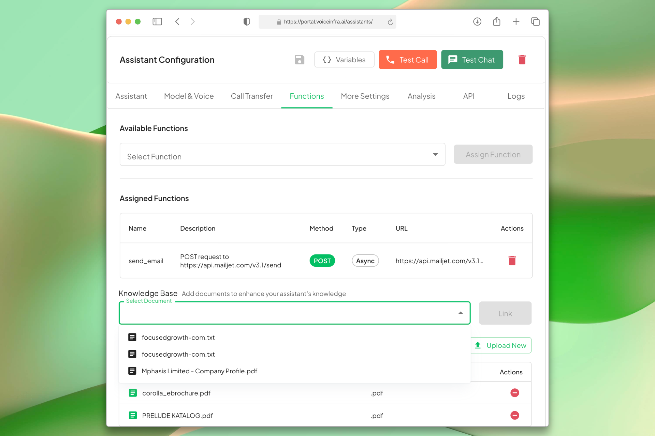Delete the send_email function row
This screenshot has height=436, width=655.
tap(512, 261)
